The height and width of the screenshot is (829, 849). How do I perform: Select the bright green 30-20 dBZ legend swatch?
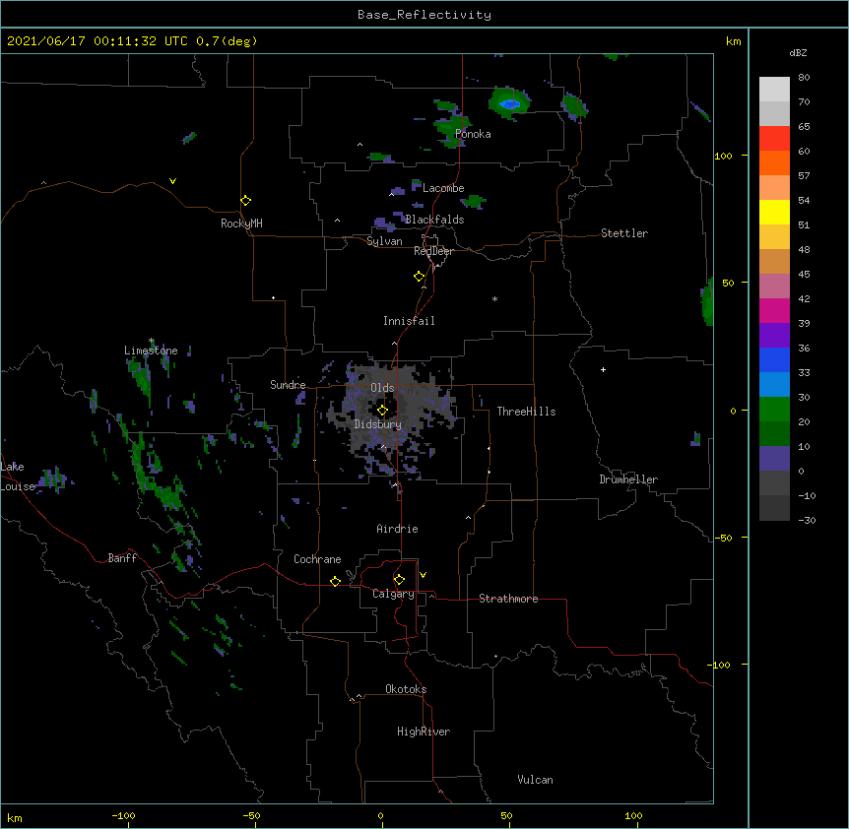(x=774, y=410)
